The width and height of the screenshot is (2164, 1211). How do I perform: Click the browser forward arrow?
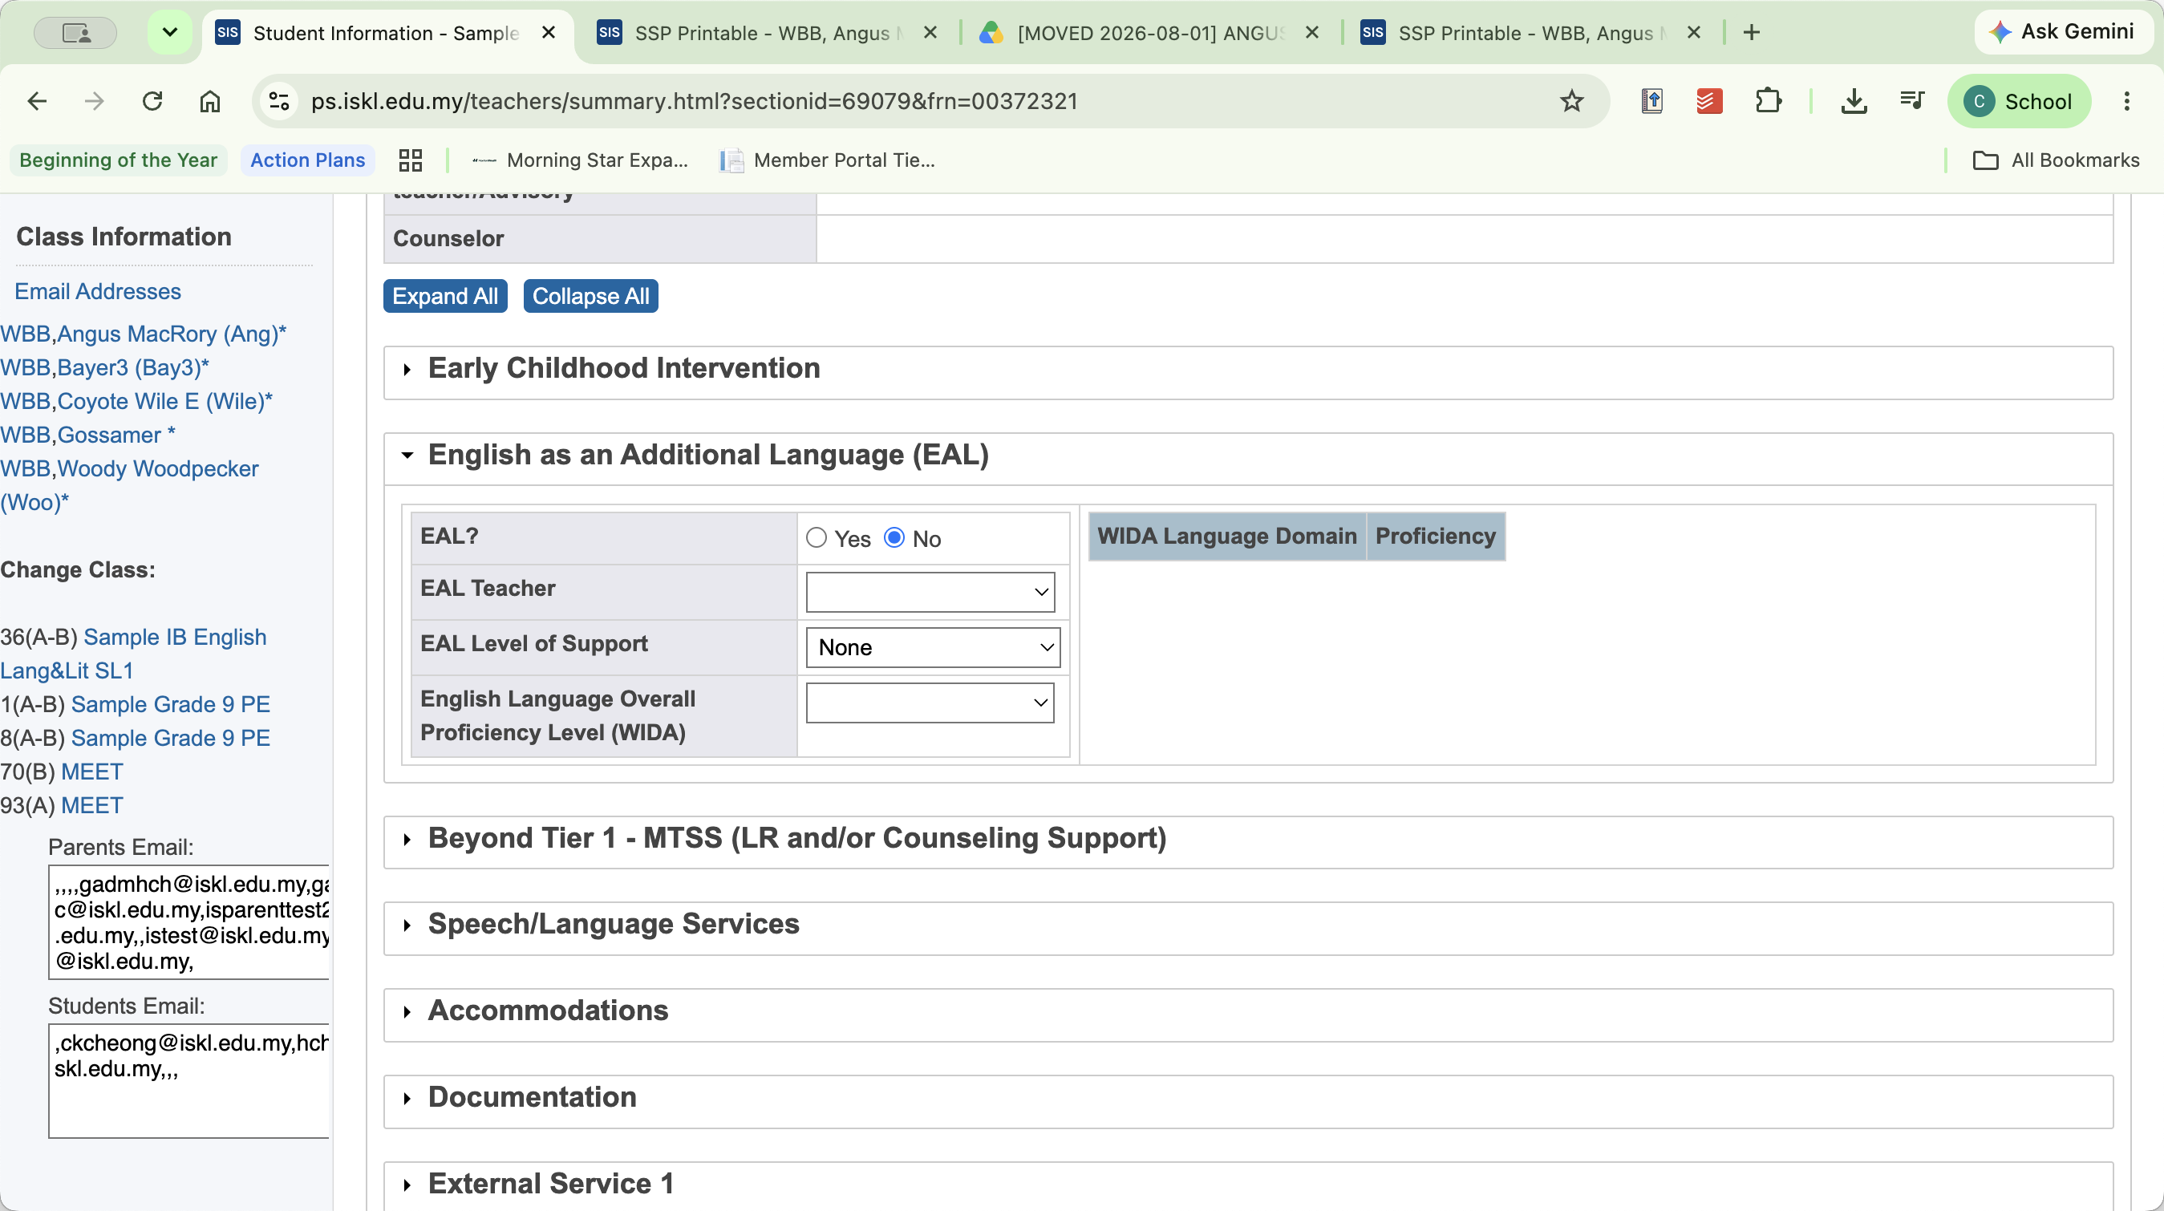(94, 102)
